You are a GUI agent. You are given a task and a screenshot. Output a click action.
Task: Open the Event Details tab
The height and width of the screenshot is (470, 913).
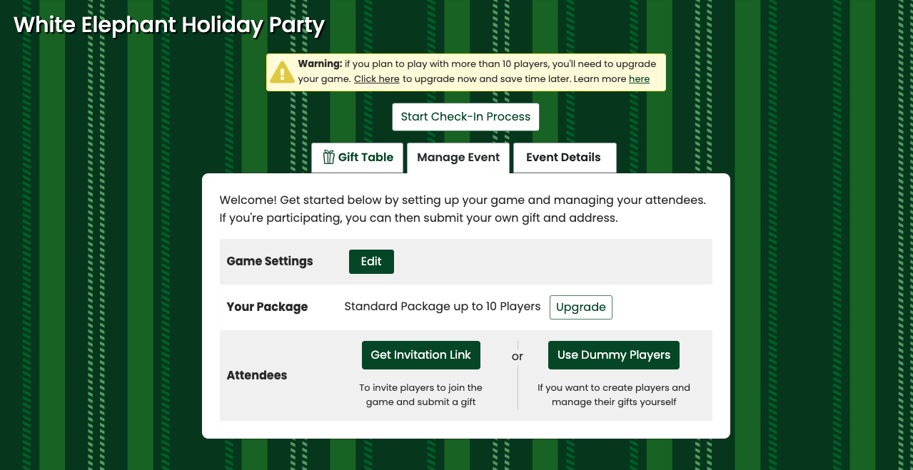[x=563, y=158]
